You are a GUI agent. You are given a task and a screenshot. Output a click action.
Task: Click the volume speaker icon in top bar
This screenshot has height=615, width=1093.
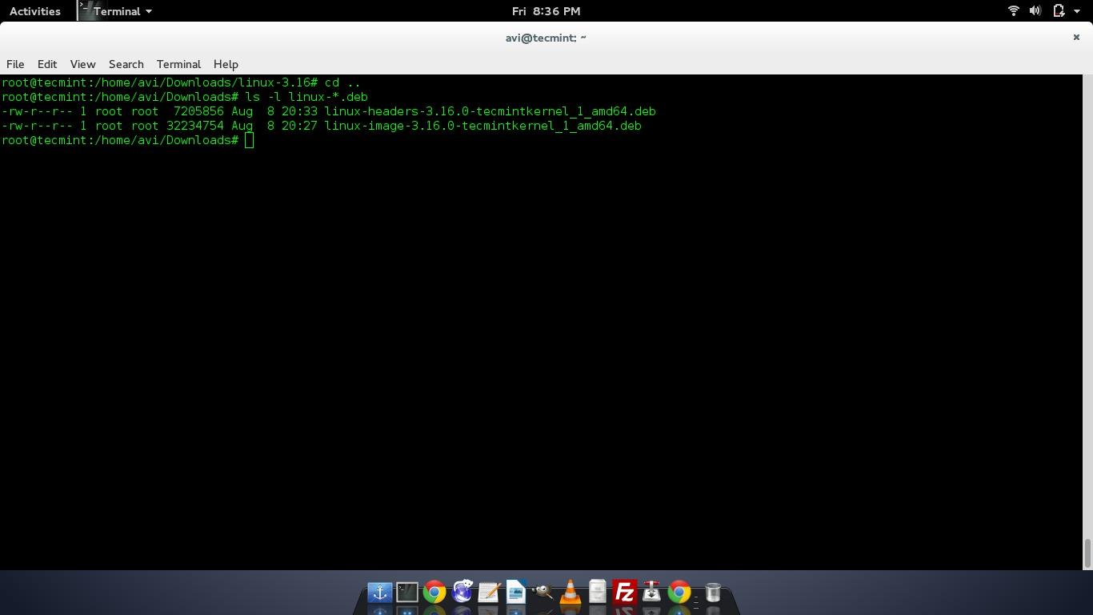click(1035, 11)
